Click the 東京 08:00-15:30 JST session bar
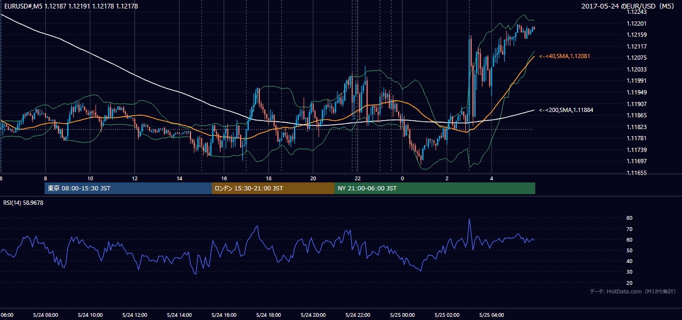The image size is (682, 320). click(128, 188)
